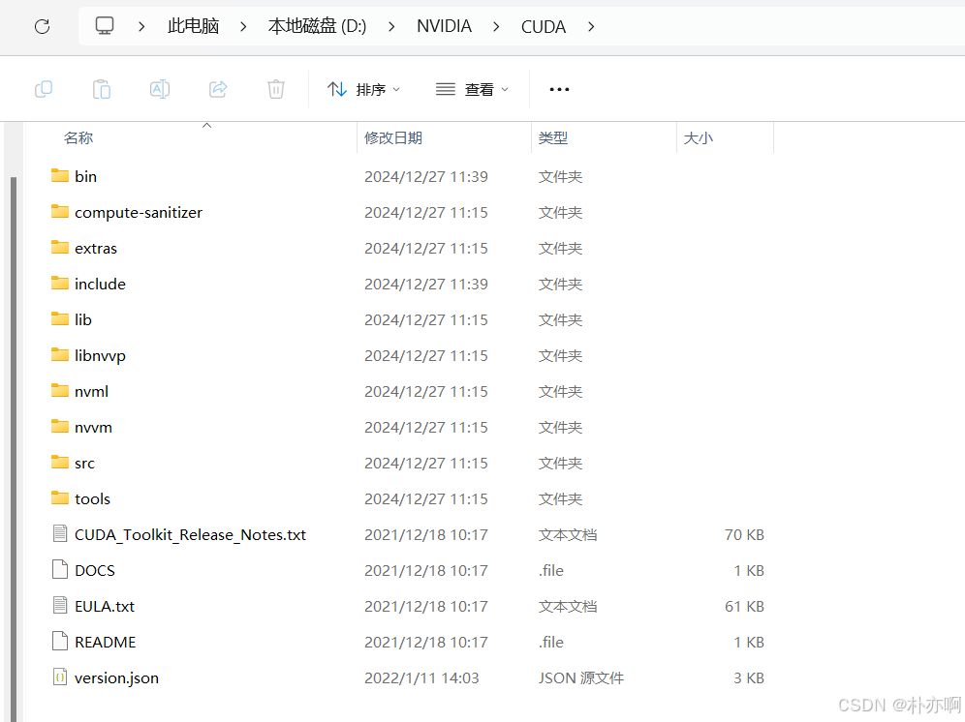
Task: Click the Paste toolbar icon
Action: coord(102,89)
